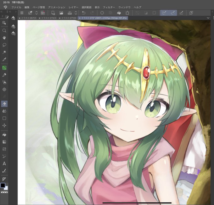Toggle snap to special ruler
Screen dimensions: 214x205
click(x=173, y=13)
